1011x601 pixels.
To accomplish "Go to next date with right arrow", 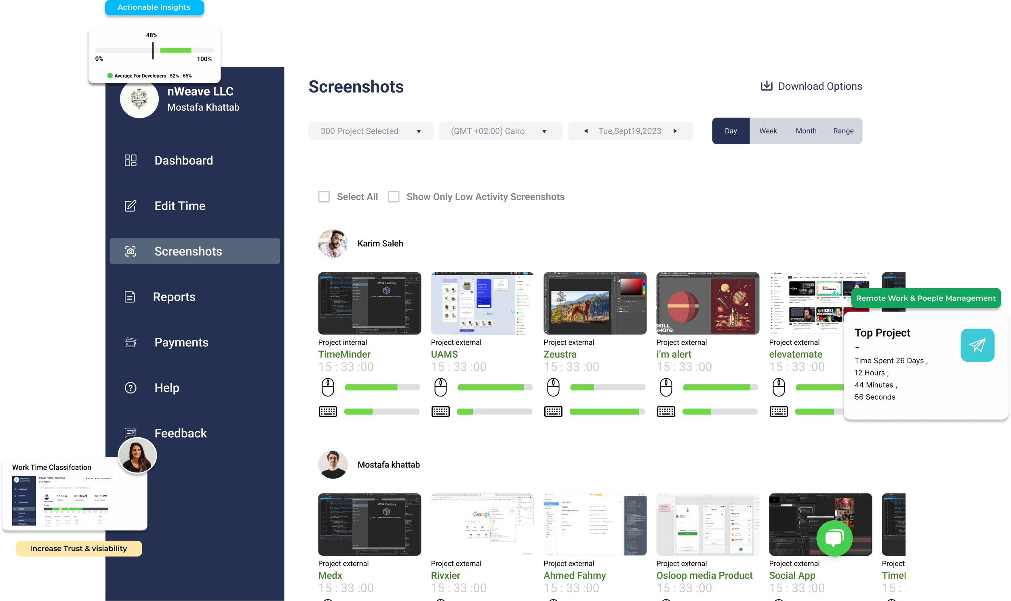I will click(675, 131).
